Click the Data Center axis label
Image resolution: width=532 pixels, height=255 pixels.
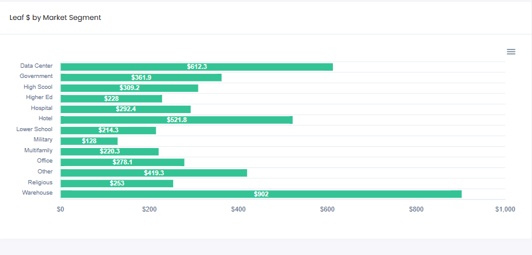pos(36,66)
